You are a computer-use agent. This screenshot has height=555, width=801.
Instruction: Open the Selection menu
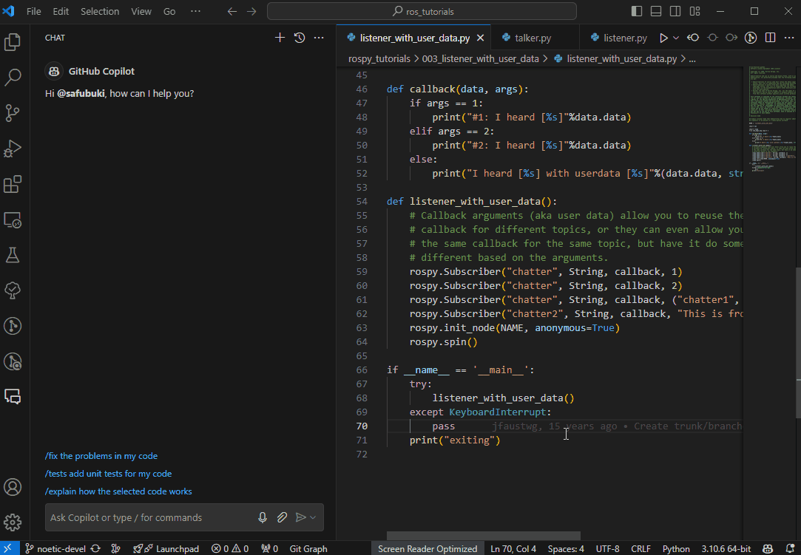(x=100, y=11)
